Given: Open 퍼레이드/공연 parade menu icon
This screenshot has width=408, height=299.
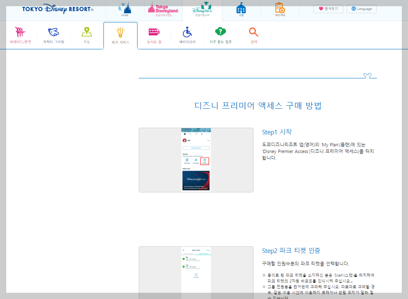Looking at the screenshot, I should pos(20,35).
